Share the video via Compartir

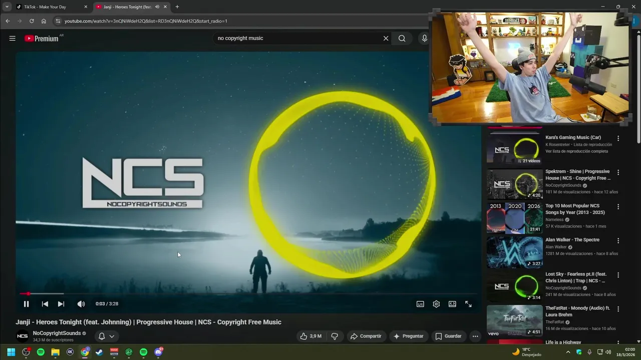[x=366, y=336]
